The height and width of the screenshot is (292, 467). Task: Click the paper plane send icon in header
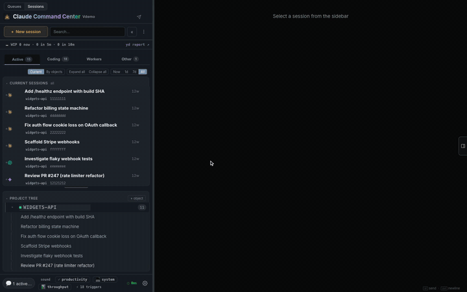[139, 17]
